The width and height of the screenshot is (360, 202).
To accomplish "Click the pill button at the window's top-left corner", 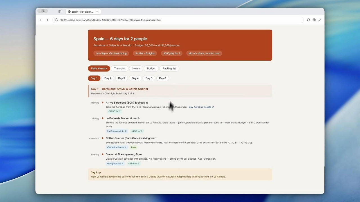I will (x=43, y=11).
